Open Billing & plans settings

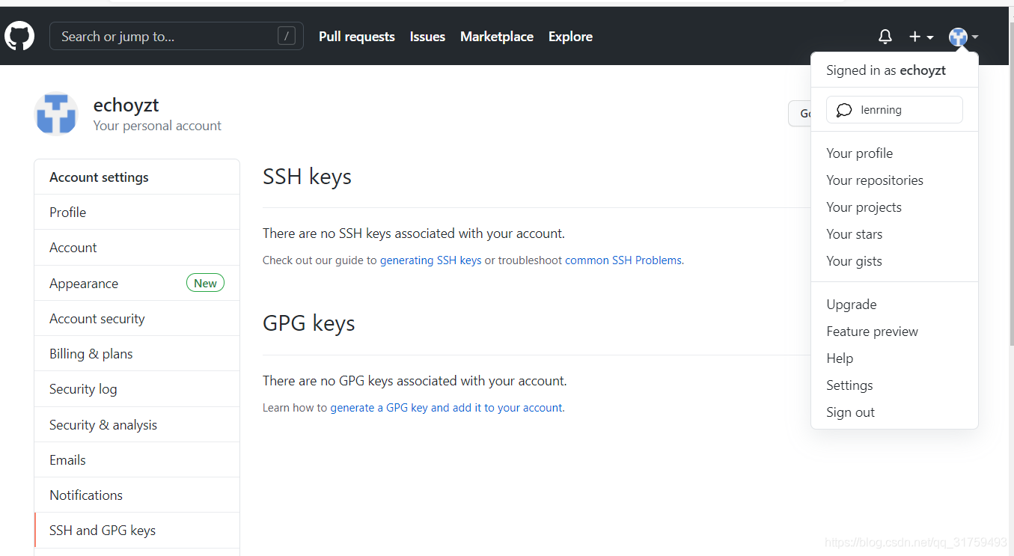tap(137, 353)
